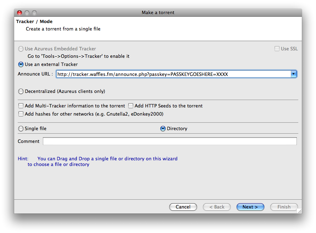This screenshot has width=316, height=233.
Task: Proceed with the Next button
Action: click(250, 207)
